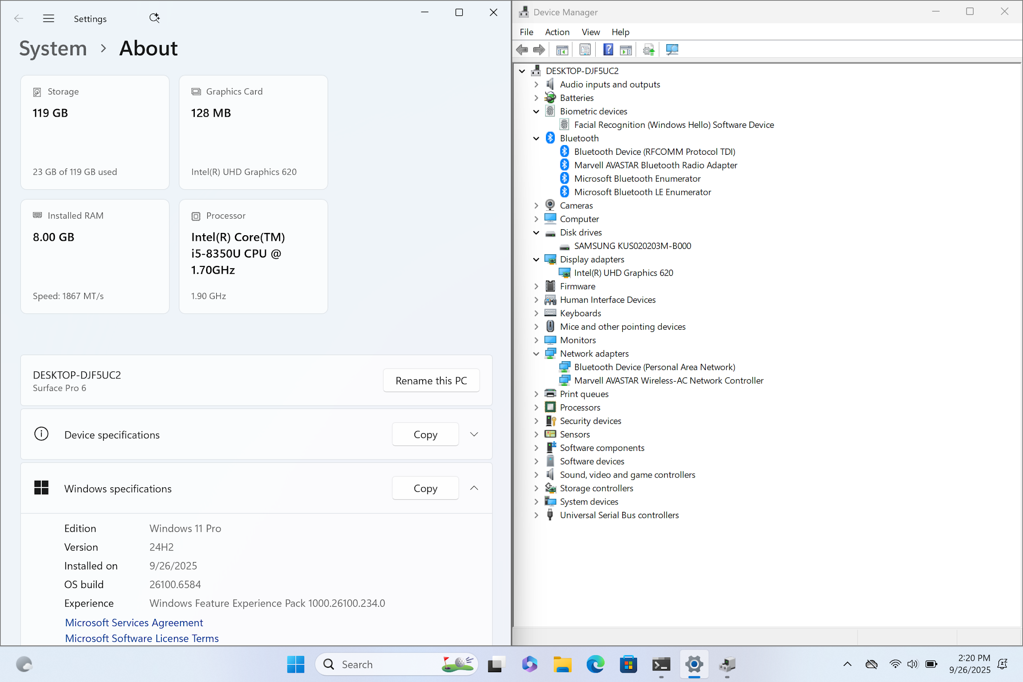This screenshot has height=682, width=1023.
Task: Collapse the Bluetooth device category
Action: tap(536, 139)
